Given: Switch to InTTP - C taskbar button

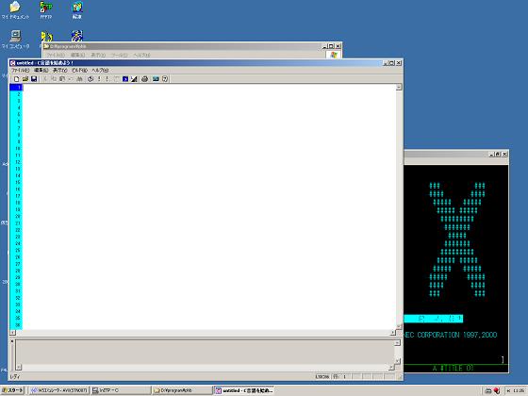Looking at the screenshot, I should point(121,390).
